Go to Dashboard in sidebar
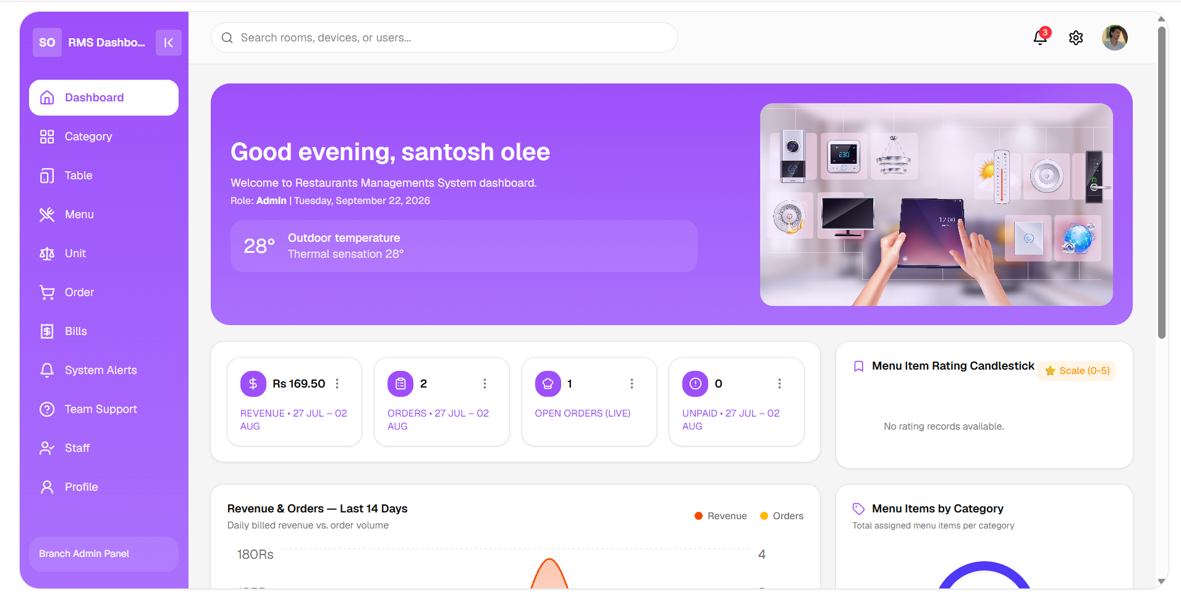 click(104, 98)
